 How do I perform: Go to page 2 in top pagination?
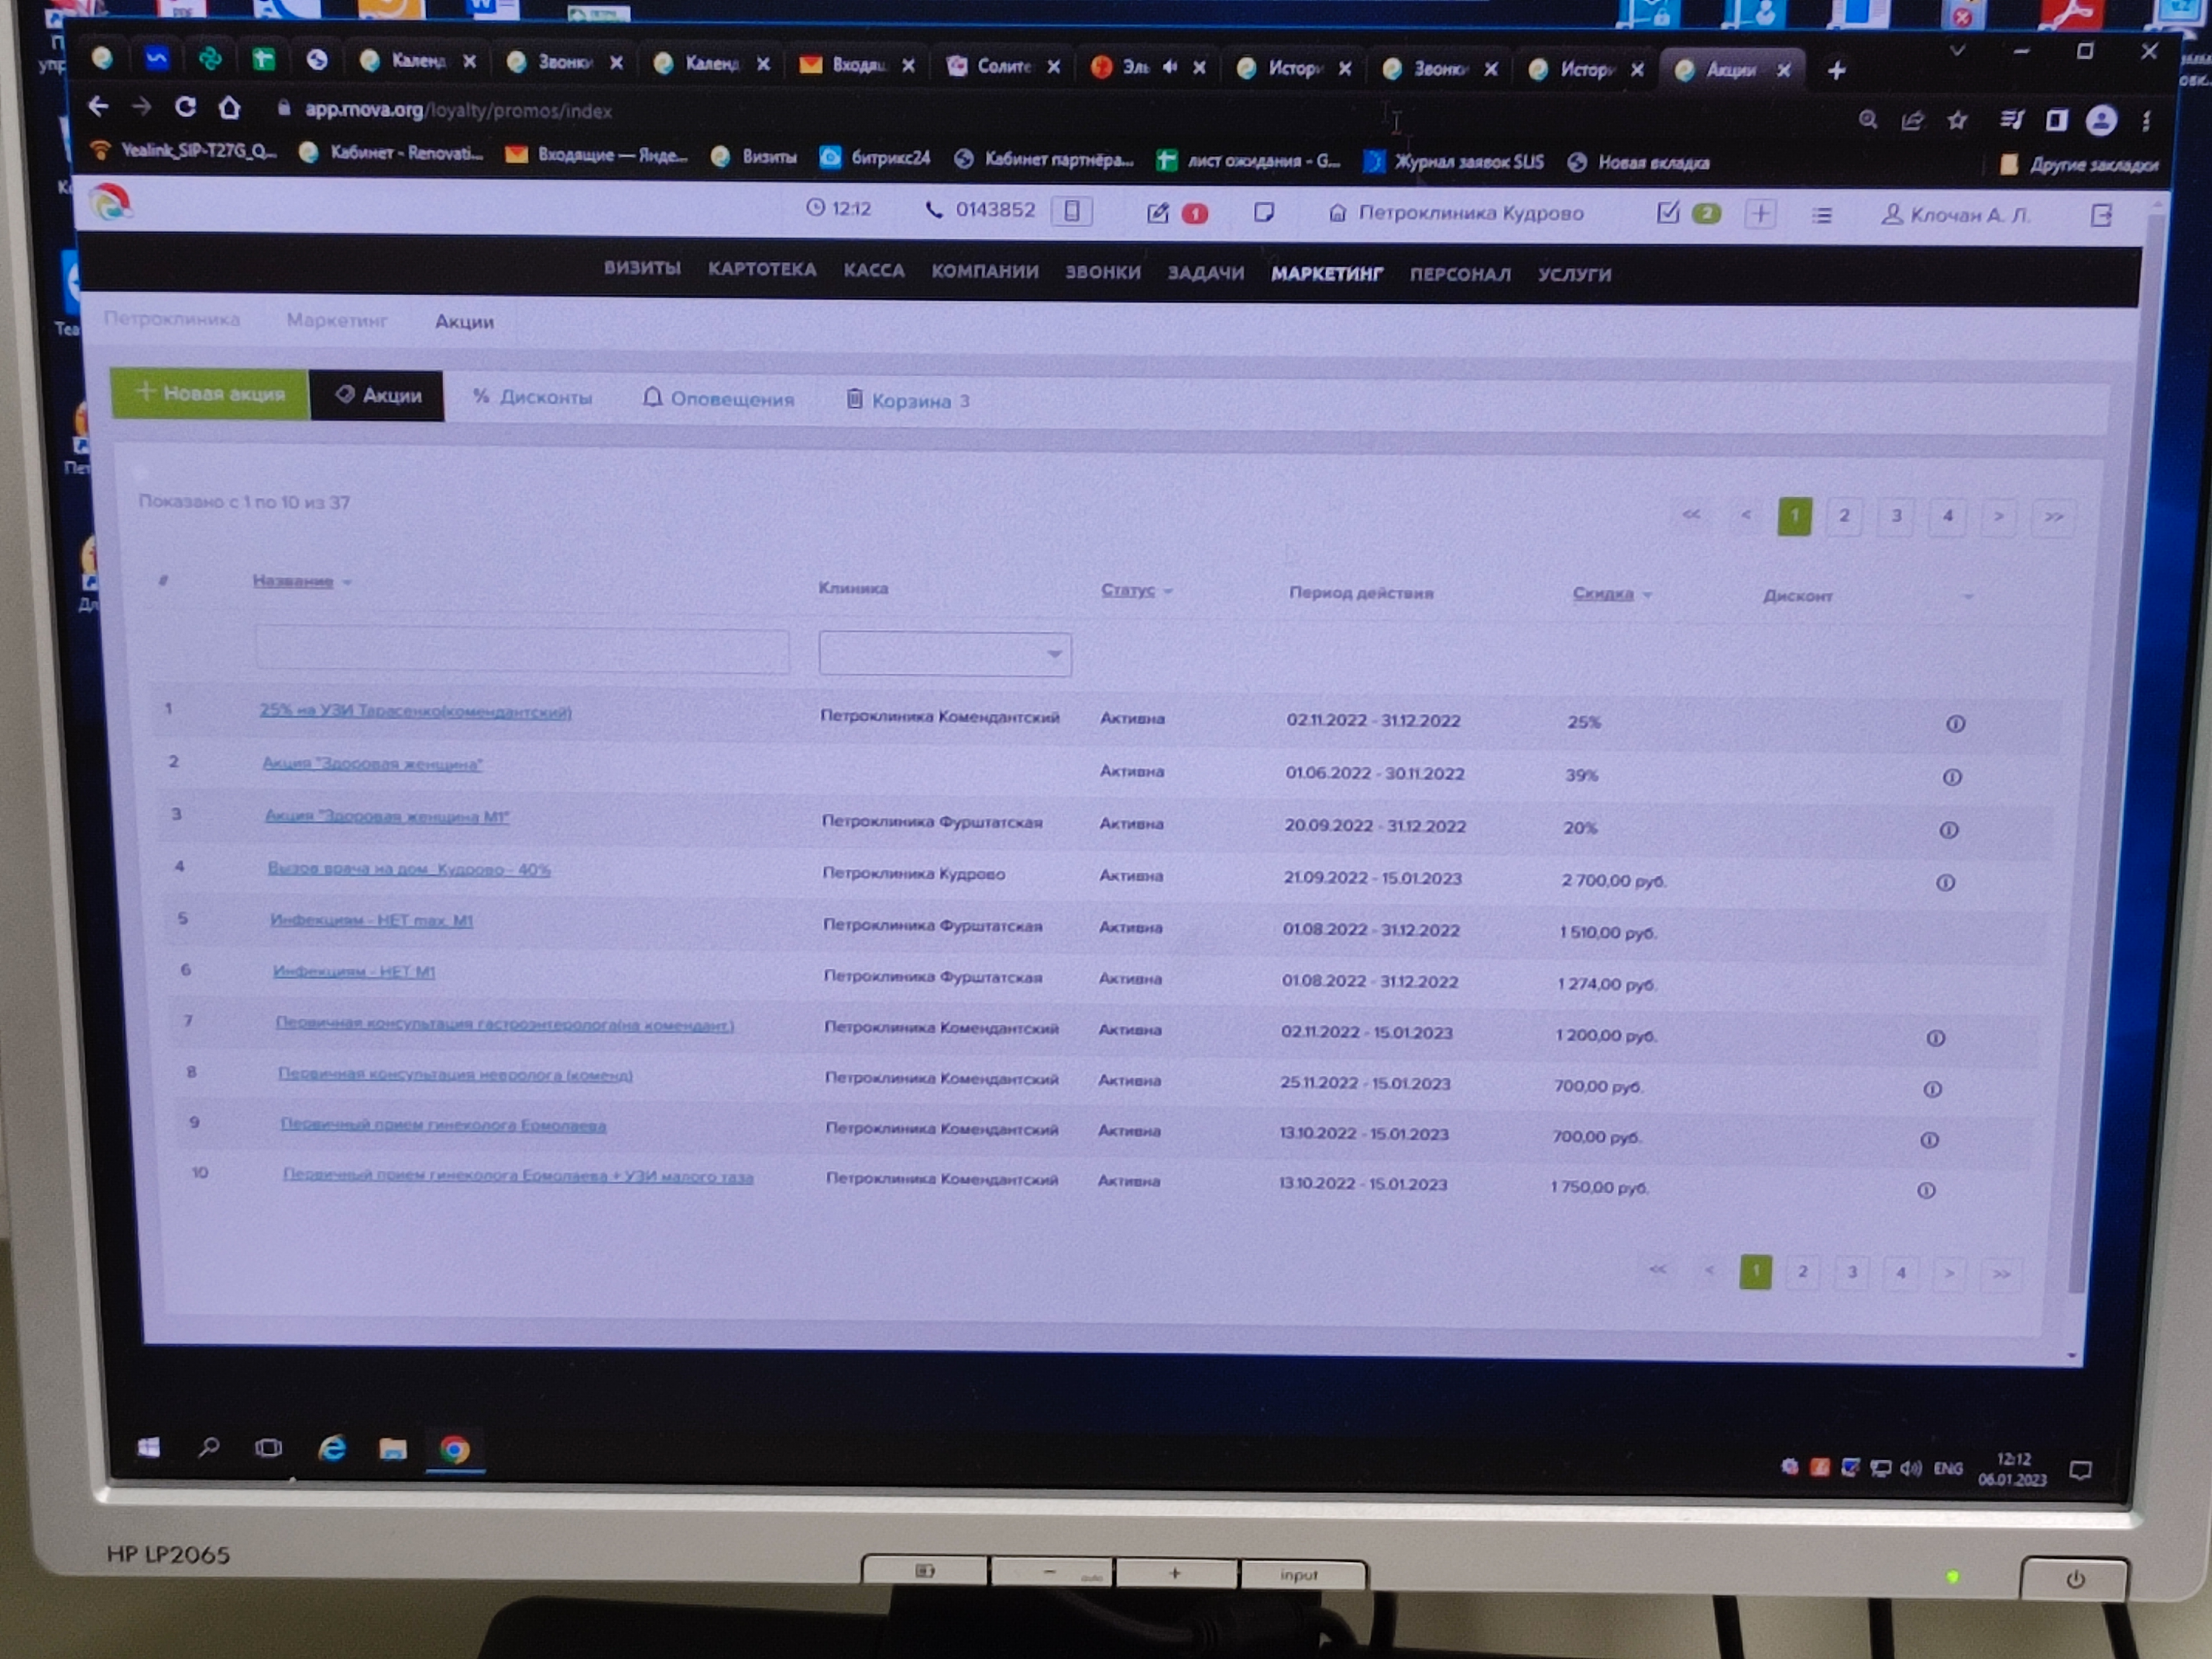[x=1844, y=516]
